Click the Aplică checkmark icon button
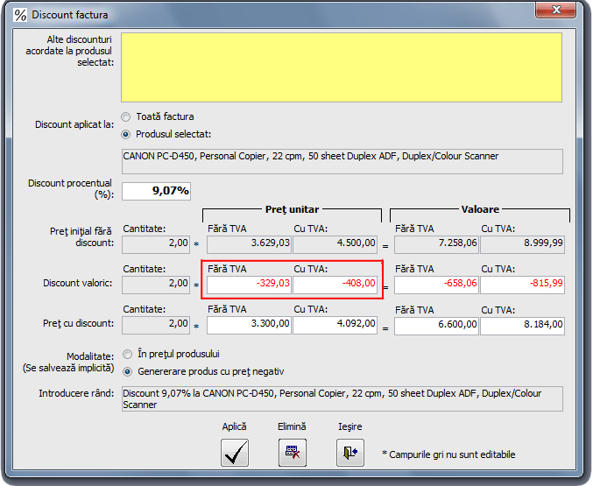The image size is (593, 486). click(x=234, y=452)
